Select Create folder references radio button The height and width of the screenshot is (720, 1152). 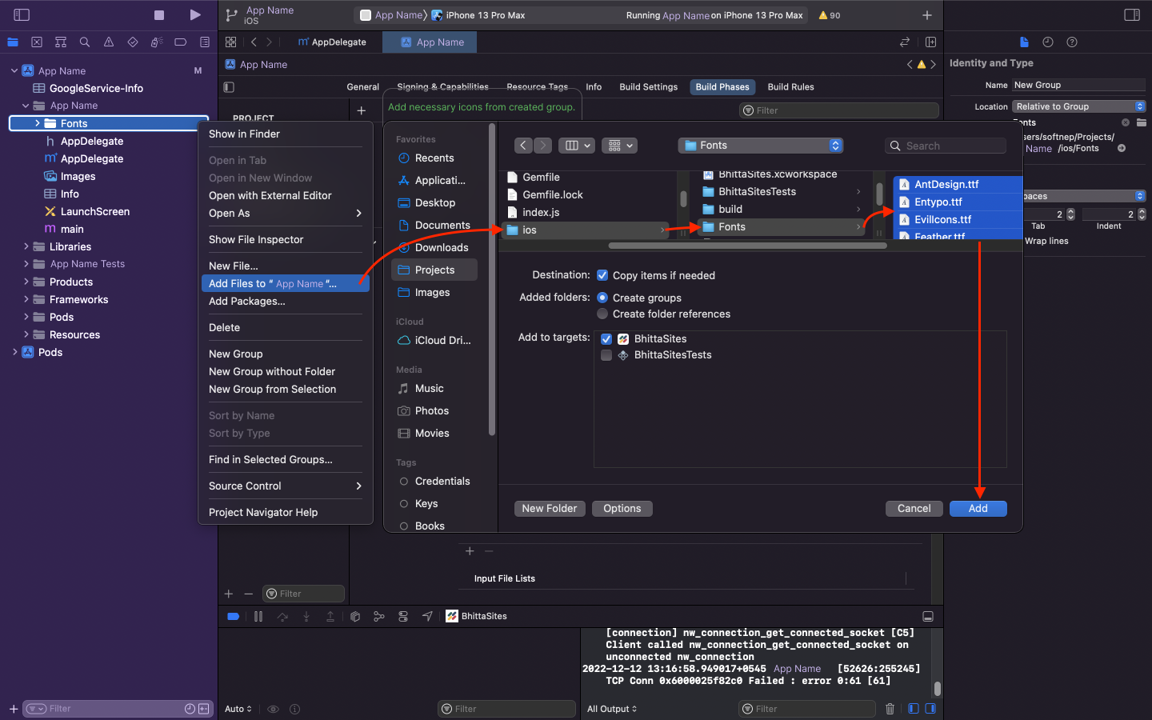601,314
